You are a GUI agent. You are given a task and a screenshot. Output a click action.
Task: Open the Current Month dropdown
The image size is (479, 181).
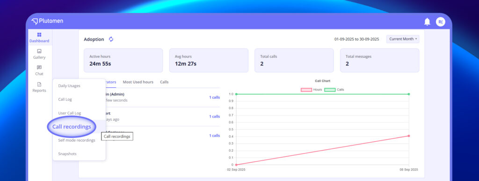[x=403, y=39]
